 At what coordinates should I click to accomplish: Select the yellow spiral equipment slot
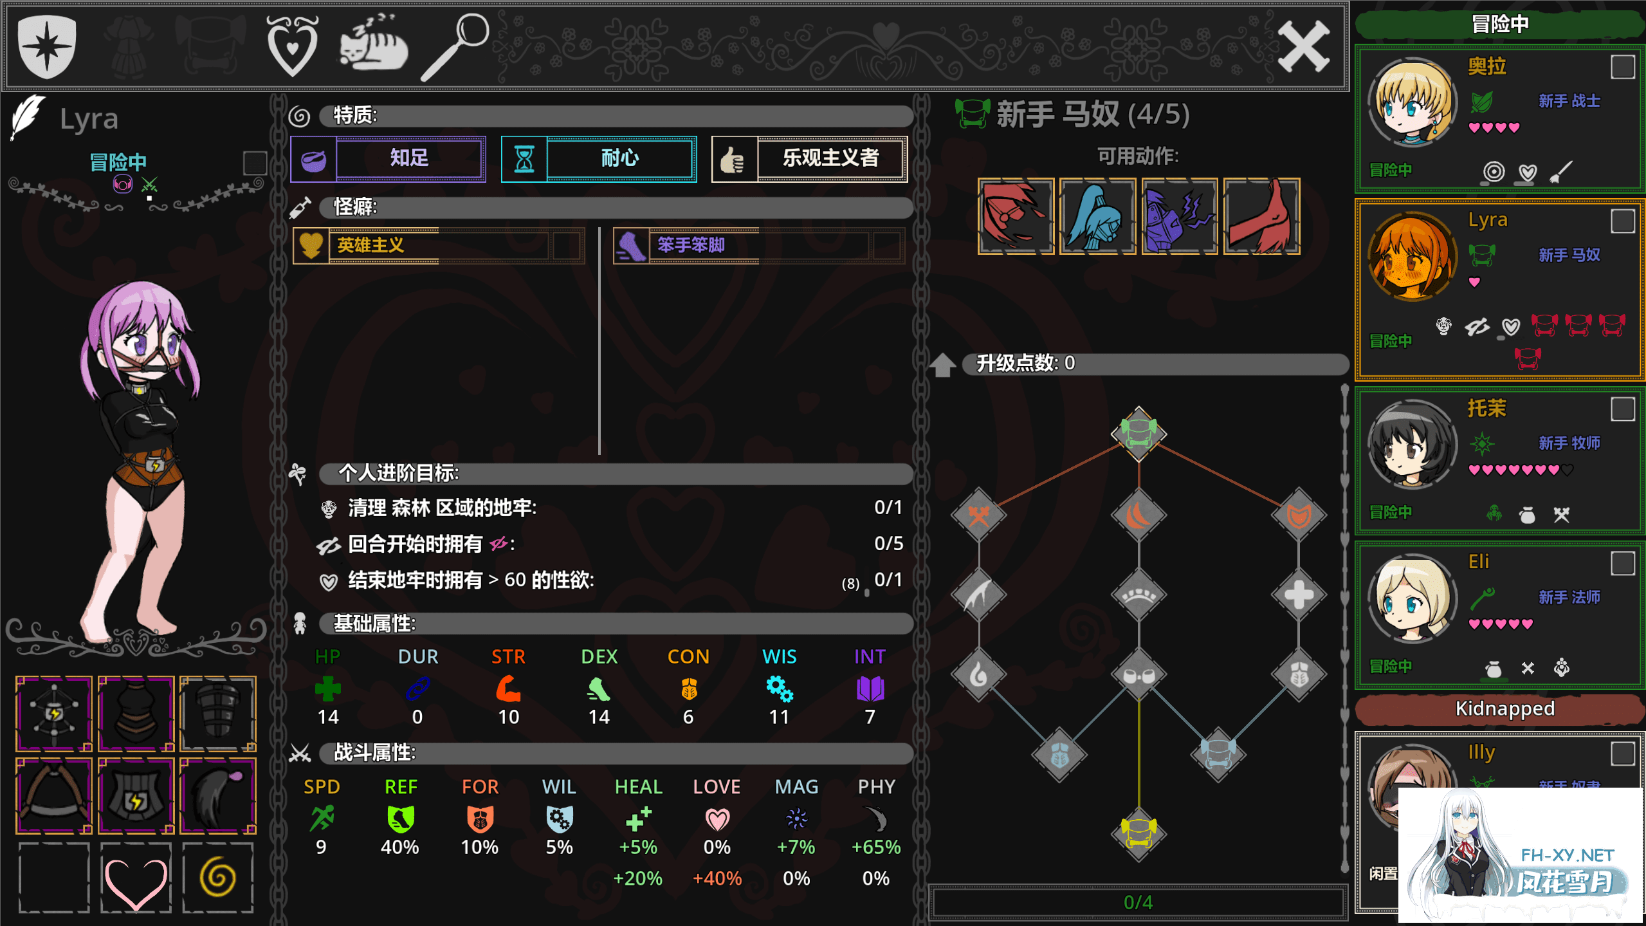tap(217, 878)
